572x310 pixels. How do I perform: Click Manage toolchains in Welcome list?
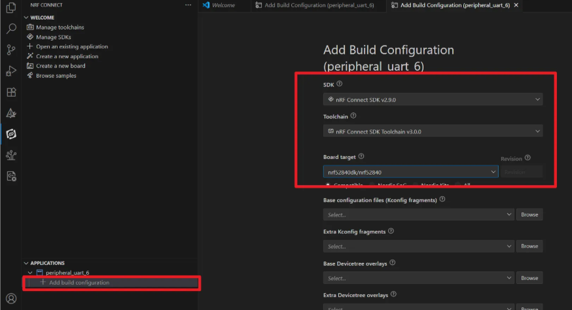pos(60,27)
